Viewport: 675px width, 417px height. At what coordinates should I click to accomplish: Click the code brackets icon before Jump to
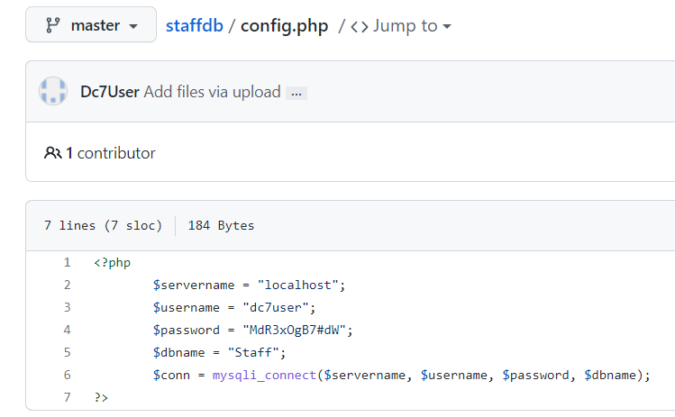[x=359, y=26]
